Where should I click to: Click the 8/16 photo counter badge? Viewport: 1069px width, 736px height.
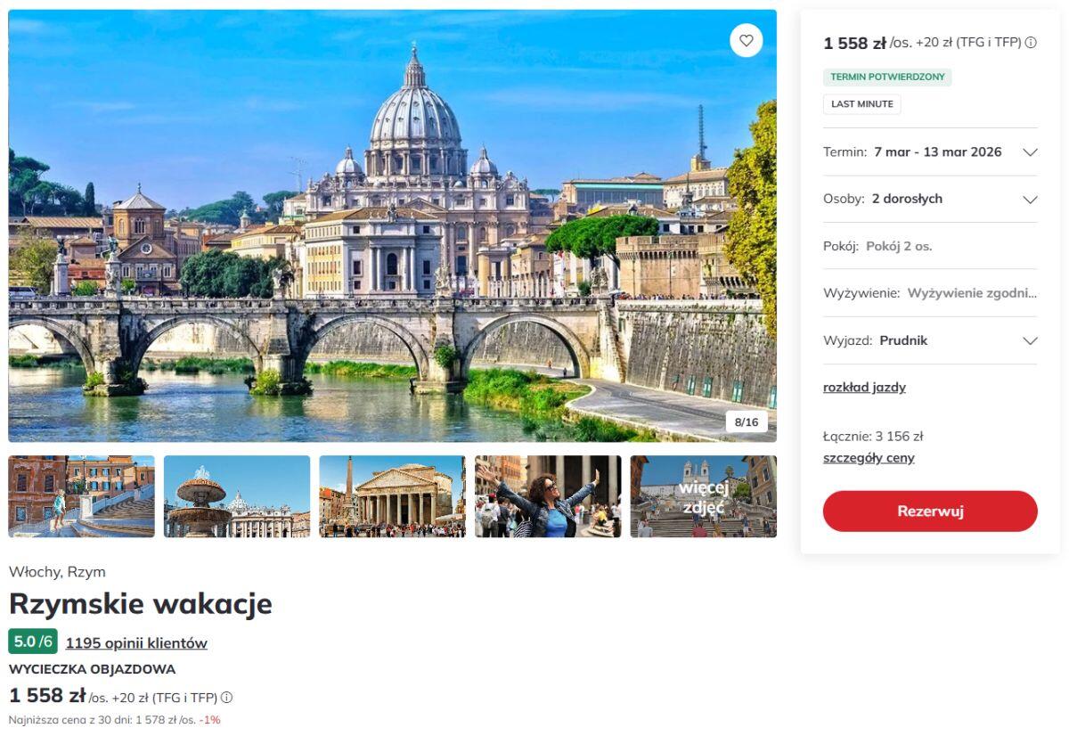747,421
